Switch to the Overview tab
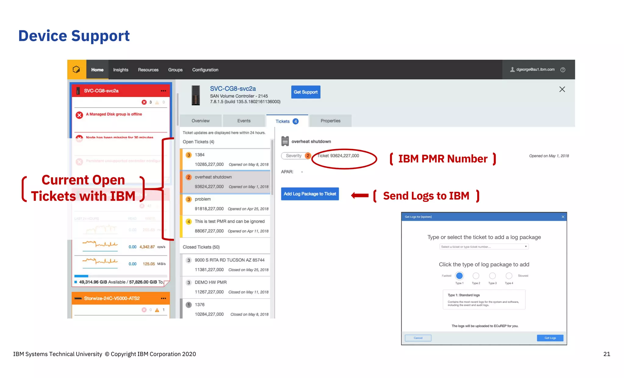624x378 pixels. (200, 121)
